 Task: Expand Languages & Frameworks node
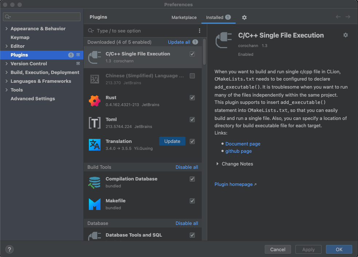click(x=7, y=81)
